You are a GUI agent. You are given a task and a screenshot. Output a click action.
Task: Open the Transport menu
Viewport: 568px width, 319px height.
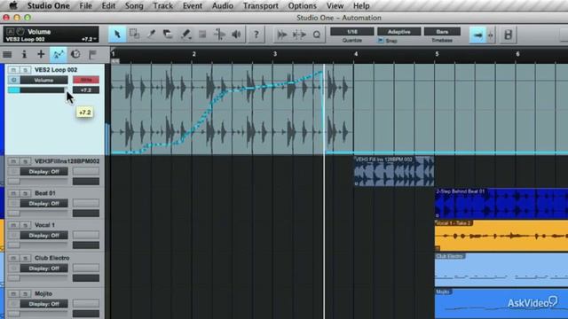click(x=260, y=6)
